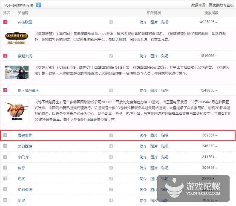
Task: Open 贴吧 for 地下城与勇士
Action: [165, 90]
